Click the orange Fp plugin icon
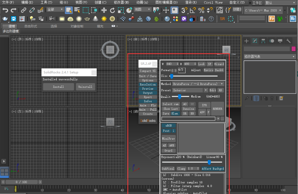The height and width of the screenshot is (194, 298). click(x=272, y=19)
